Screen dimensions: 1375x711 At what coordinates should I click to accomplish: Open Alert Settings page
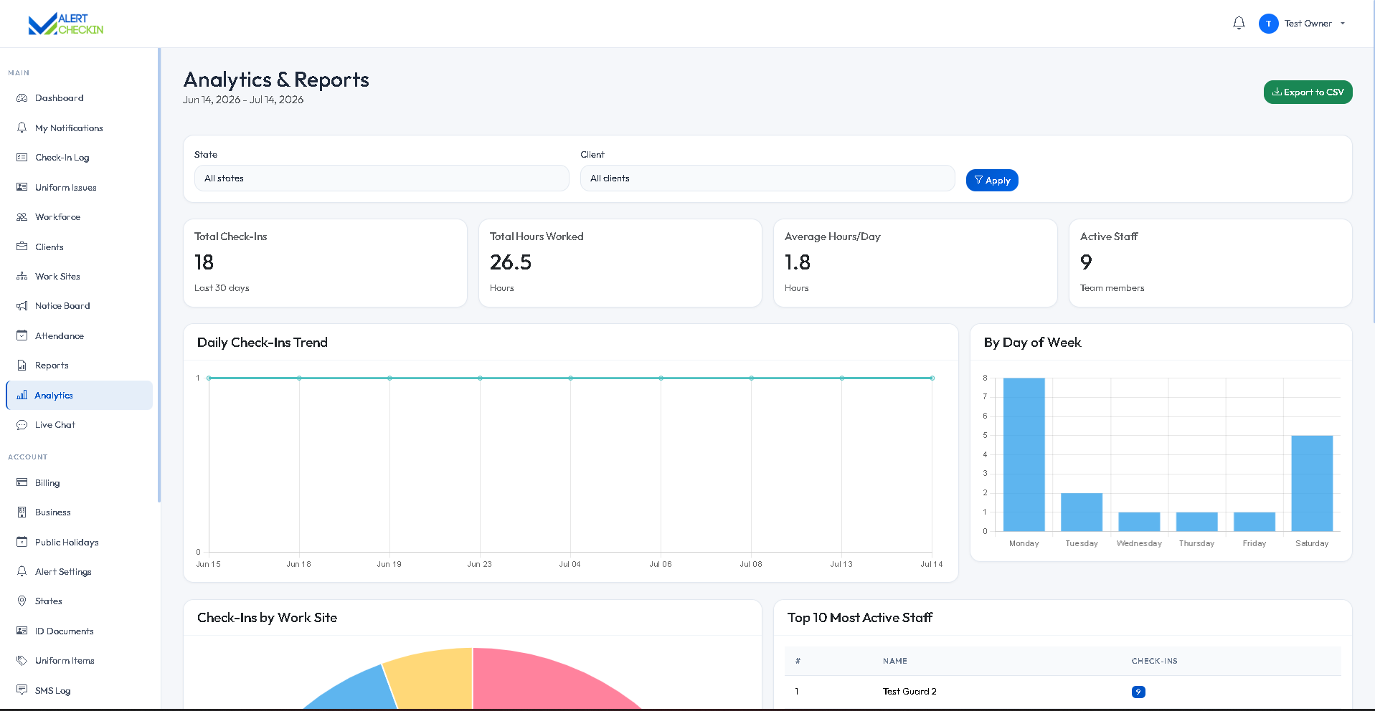pyautogui.click(x=63, y=572)
